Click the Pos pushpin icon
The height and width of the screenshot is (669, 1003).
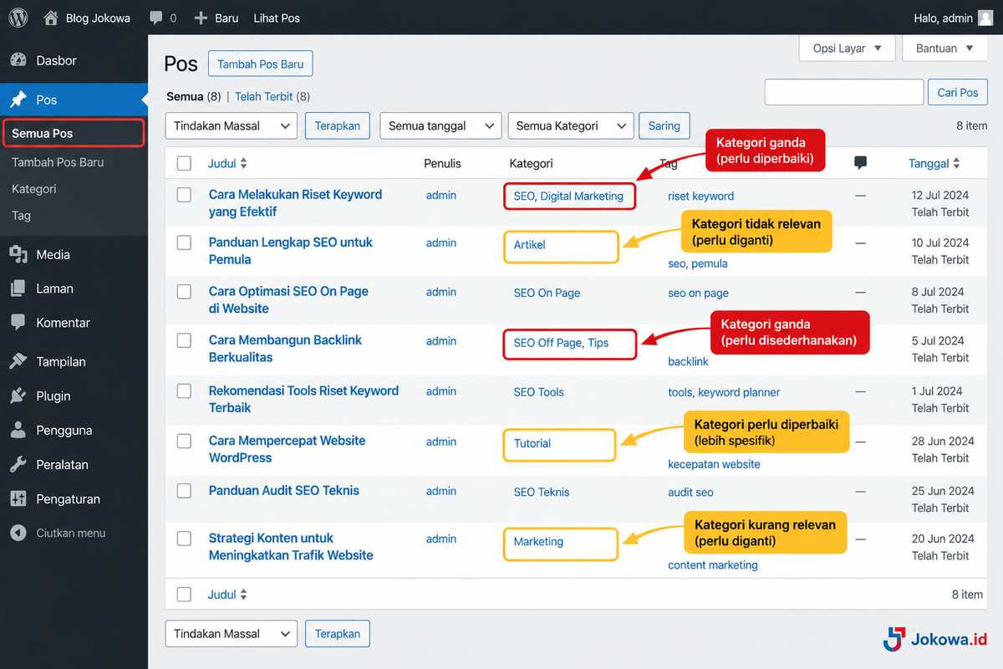18,100
